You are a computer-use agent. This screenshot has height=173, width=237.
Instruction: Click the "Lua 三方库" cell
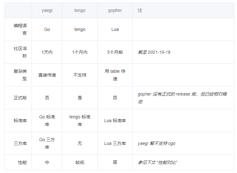pyautogui.click(x=115, y=143)
